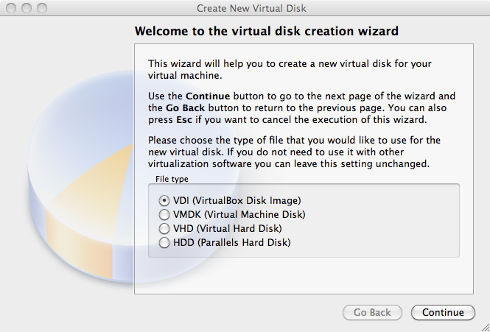This screenshot has width=490, height=332.
Task: Click the "Virtual Hard Disk" label text
Action: pos(239,229)
